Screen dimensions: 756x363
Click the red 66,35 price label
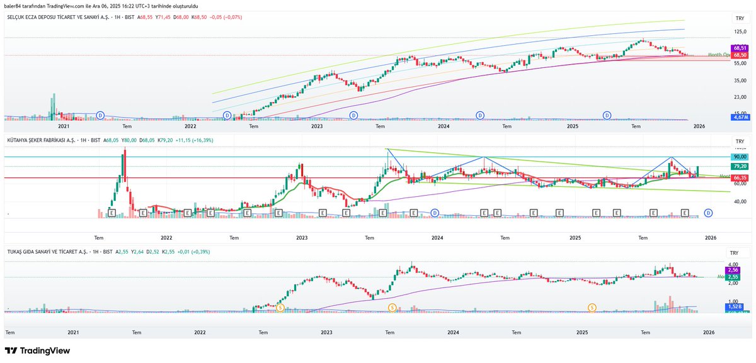(739, 178)
